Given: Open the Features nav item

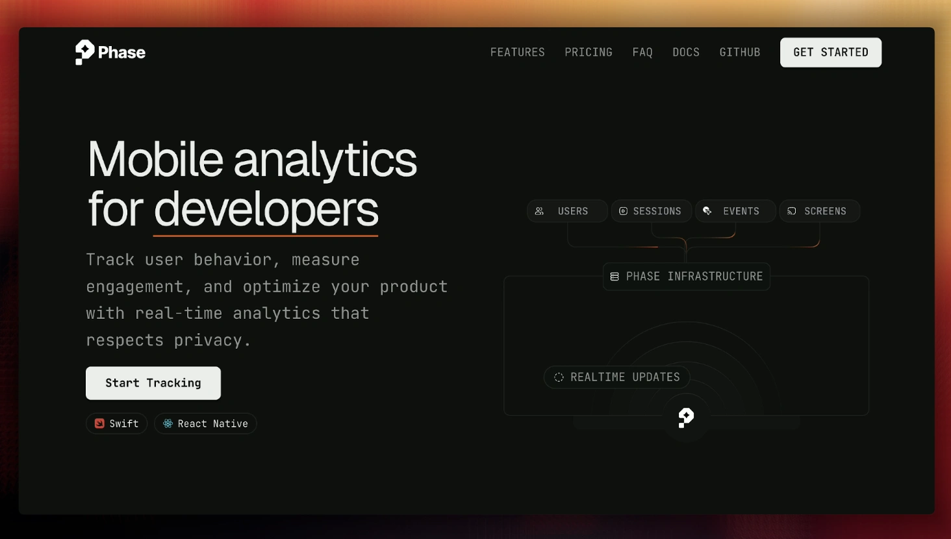Looking at the screenshot, I should (x=517, y=53).
